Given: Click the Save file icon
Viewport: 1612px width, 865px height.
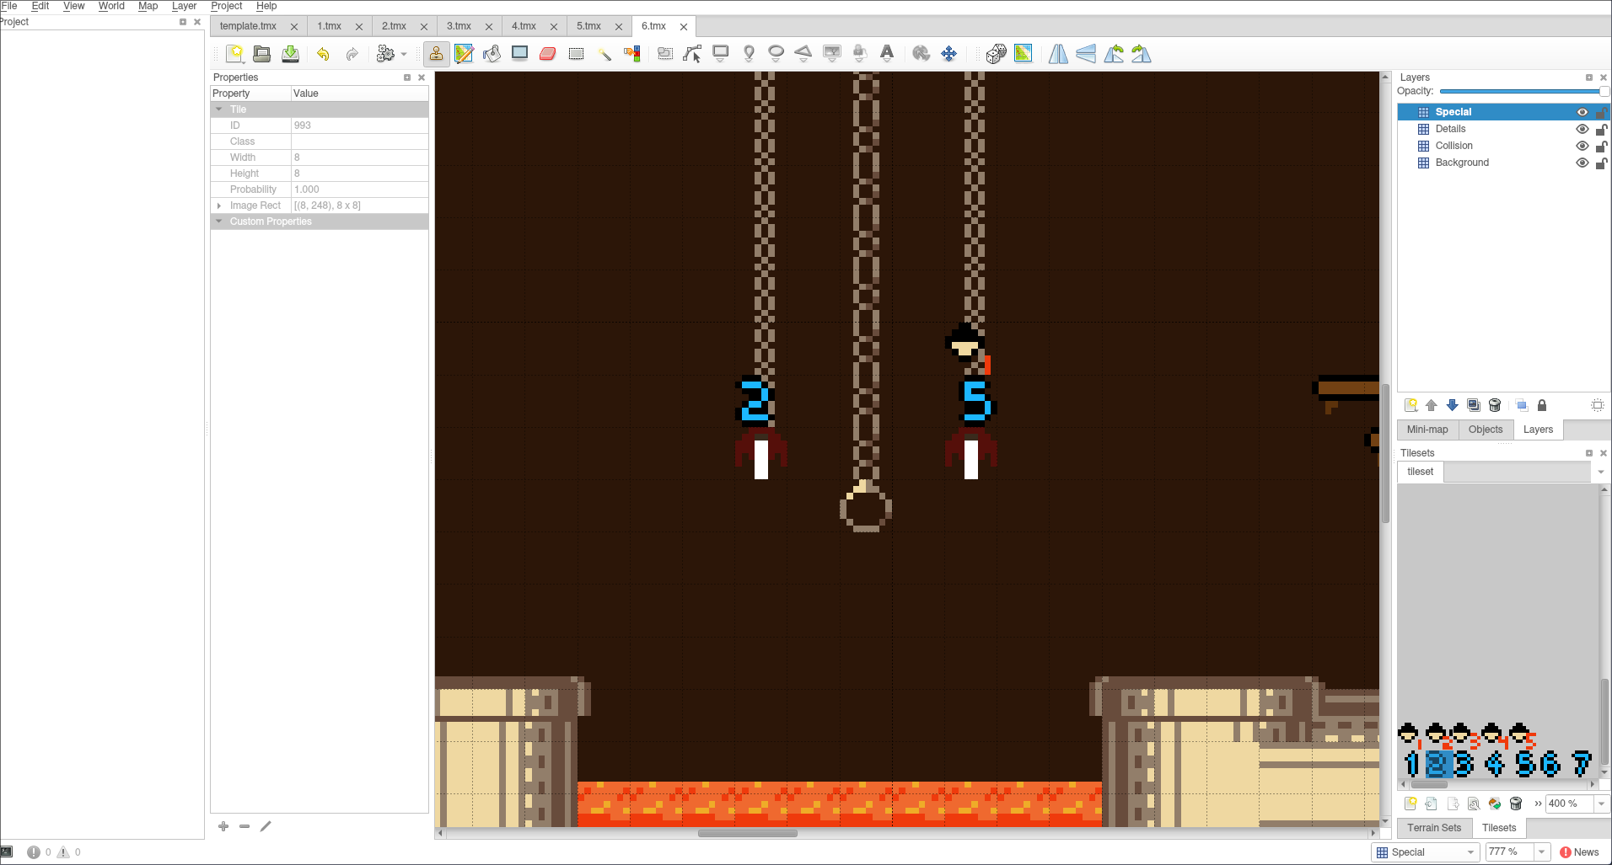Looking at the screenshot, I should (x=290, y=54).
